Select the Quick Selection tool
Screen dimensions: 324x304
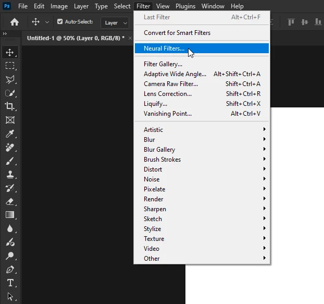[10, 93]
